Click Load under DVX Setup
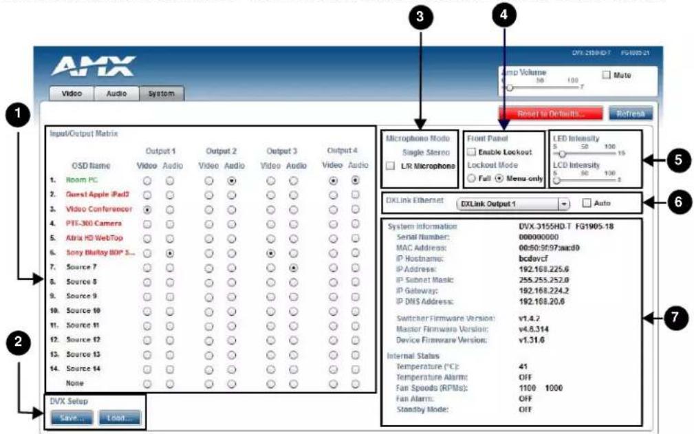The height and width of the screenshot is (434, 694). point(118,417)
